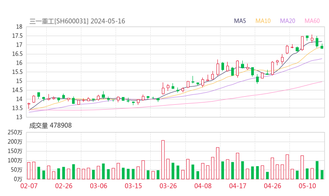329x196 pixels.
Task: Click the first candlestick at 02-07
Action: click(29, 106)
